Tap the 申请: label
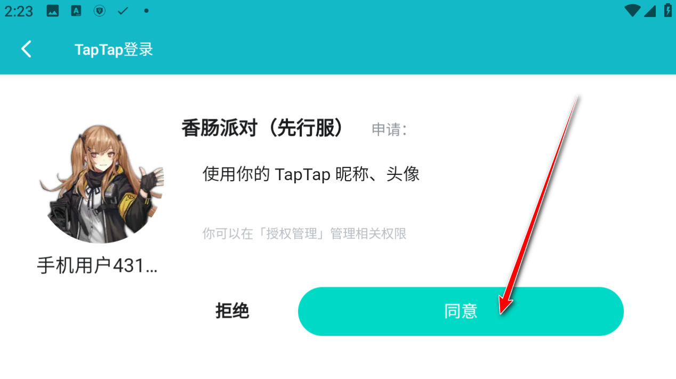Viewport: 676px width, 379px height. 389,130
